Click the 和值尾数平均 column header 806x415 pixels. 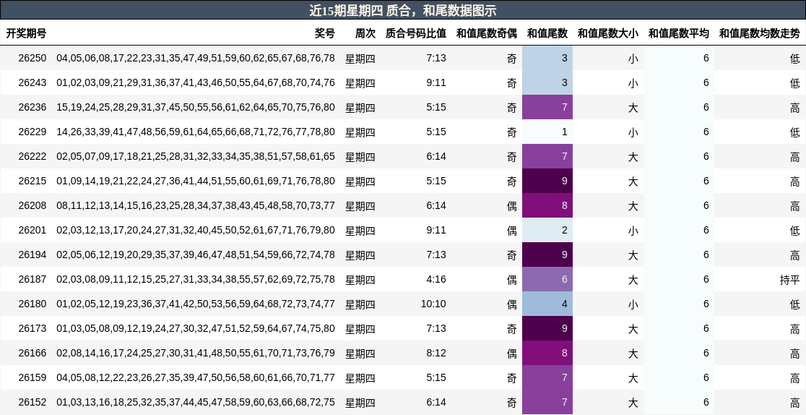point(678,33)
